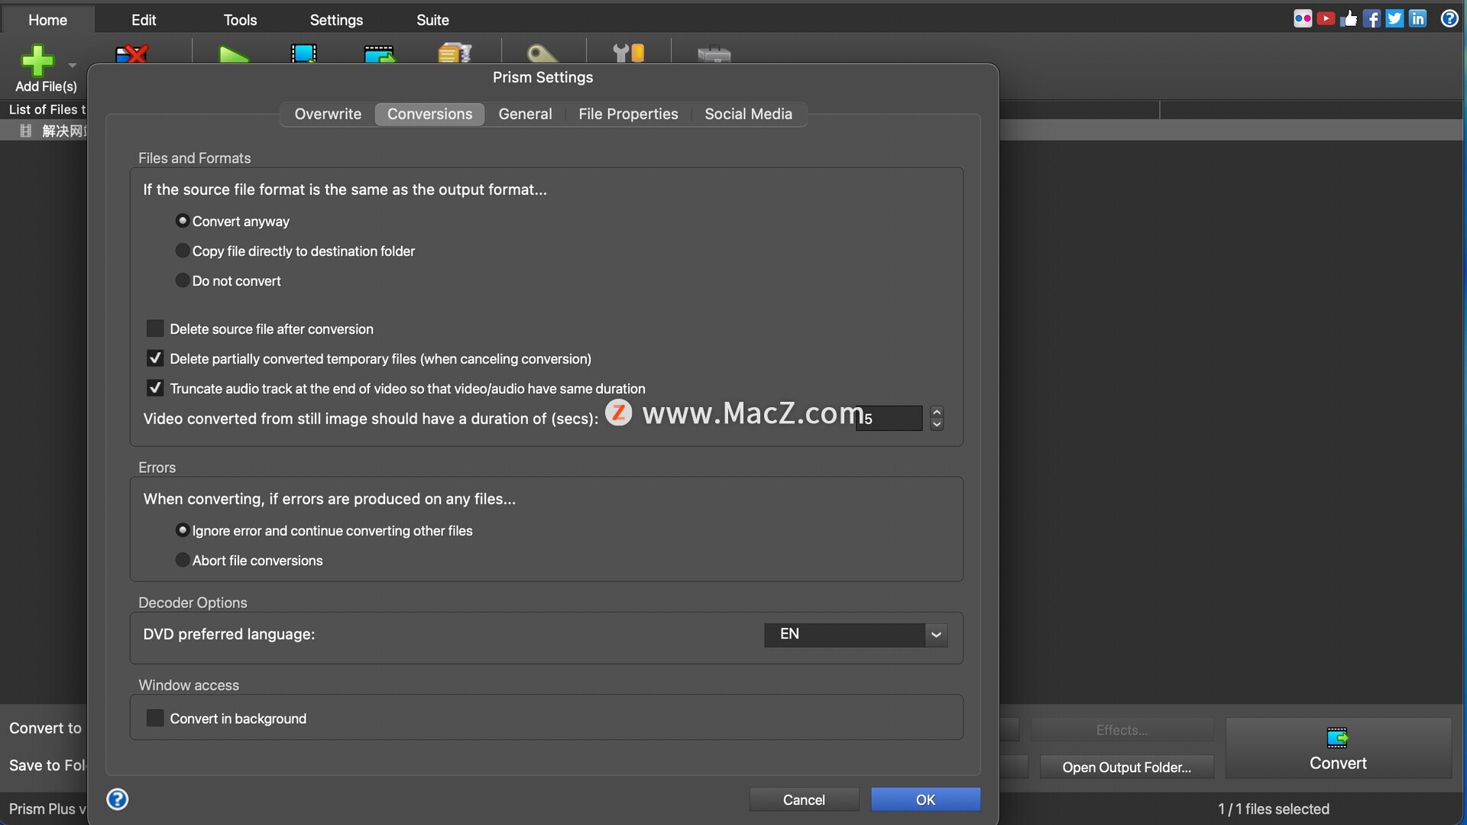Increase still image duration with up arrow
Screen dimensions: 1467x825
pyautogui.click(x=937, y=412)
